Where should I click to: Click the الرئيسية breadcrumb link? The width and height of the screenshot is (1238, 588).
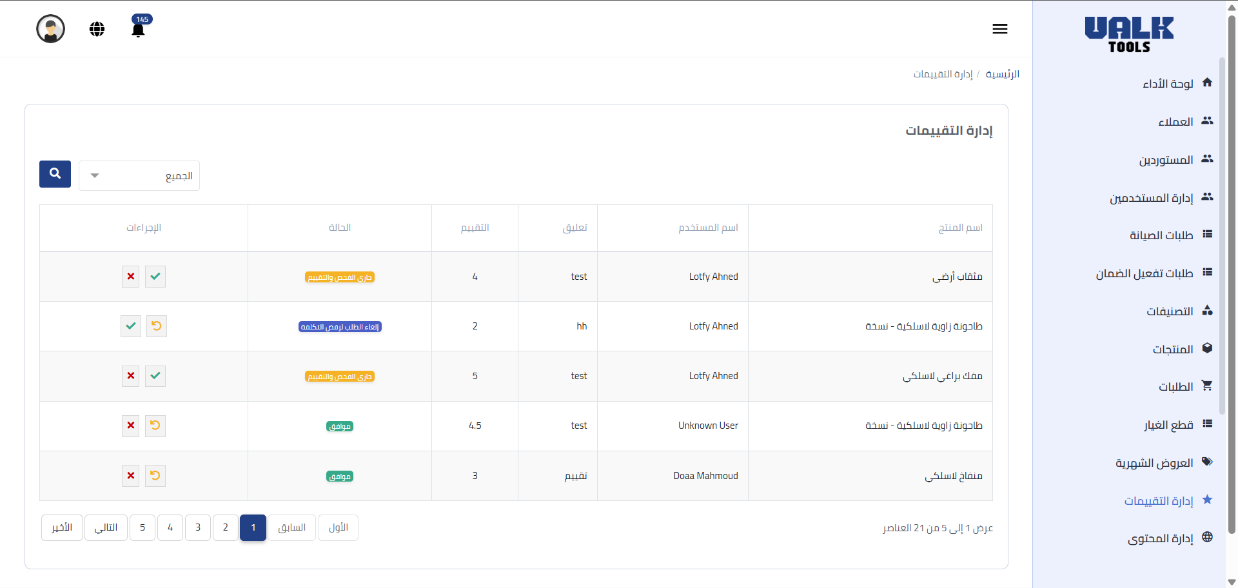point(1002,74)
